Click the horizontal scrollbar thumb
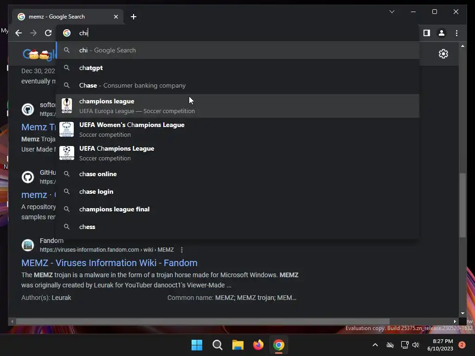 (x=203, y=322)
